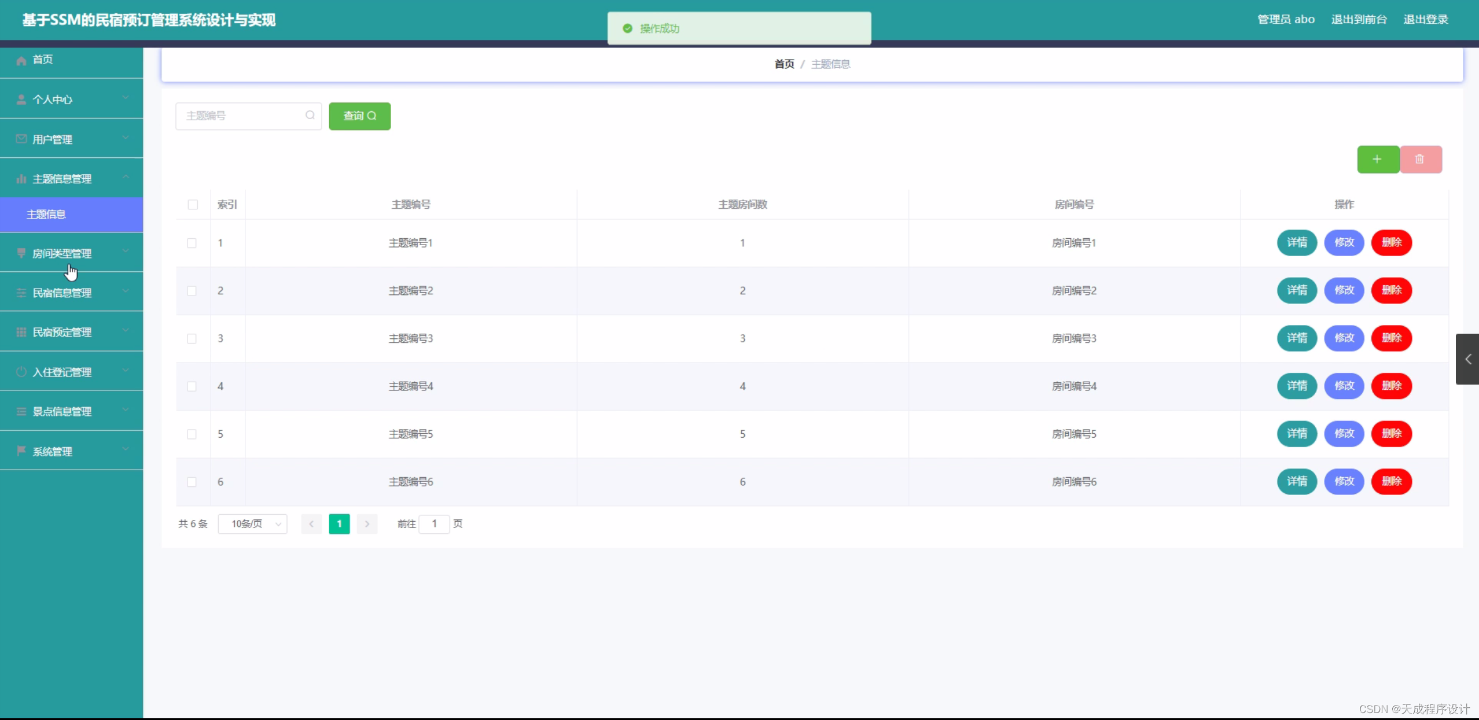Screen dimensions: 1479x720
Task: Open 详情 for 主题编号2 row
Action: click(1297, 290)
